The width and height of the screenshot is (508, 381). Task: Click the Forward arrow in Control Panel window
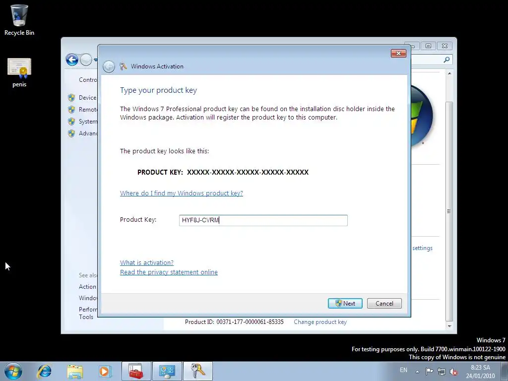[86, 60]
